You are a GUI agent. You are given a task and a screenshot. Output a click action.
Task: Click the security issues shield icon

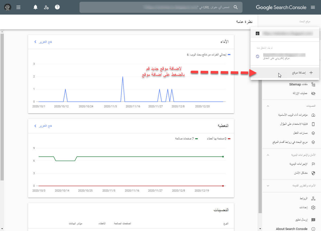coord(313,173)
